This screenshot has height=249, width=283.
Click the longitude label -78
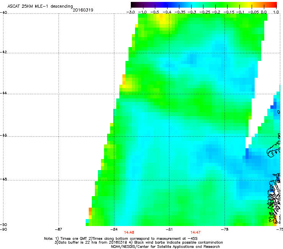tap(224, 229)
